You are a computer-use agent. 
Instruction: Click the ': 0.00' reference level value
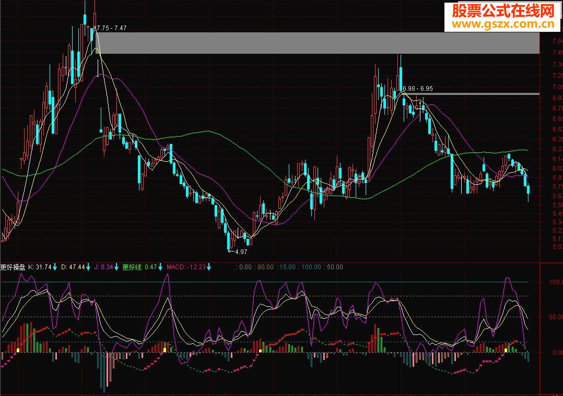click(244, 267)
